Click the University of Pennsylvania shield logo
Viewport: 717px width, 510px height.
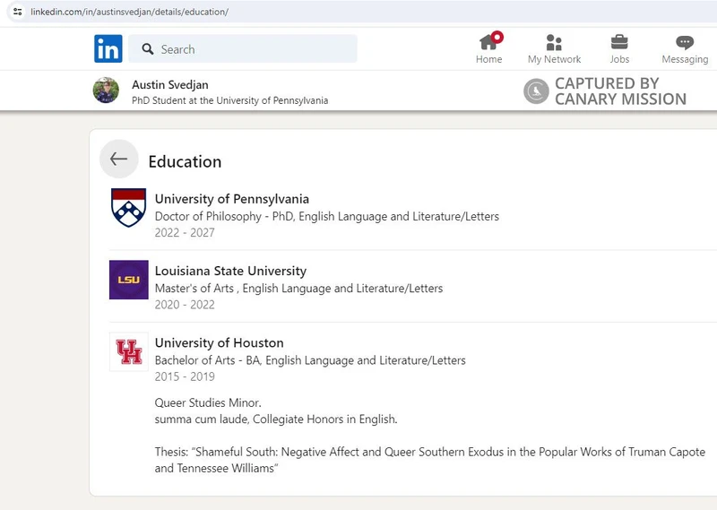coord(129,207)
